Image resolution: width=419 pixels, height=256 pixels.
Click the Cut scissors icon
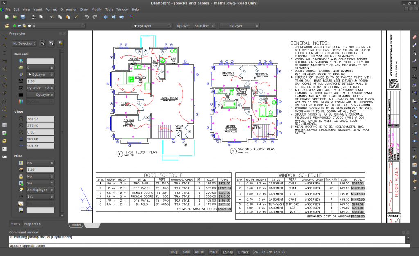click(52, 17)
